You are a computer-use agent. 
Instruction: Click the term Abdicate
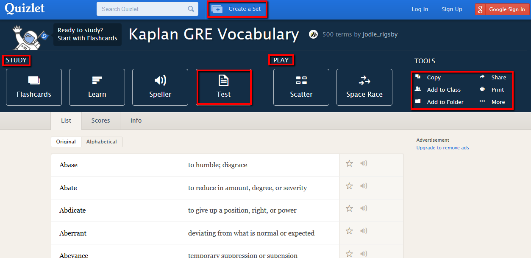pyautogui.click(x=72, y=210)
